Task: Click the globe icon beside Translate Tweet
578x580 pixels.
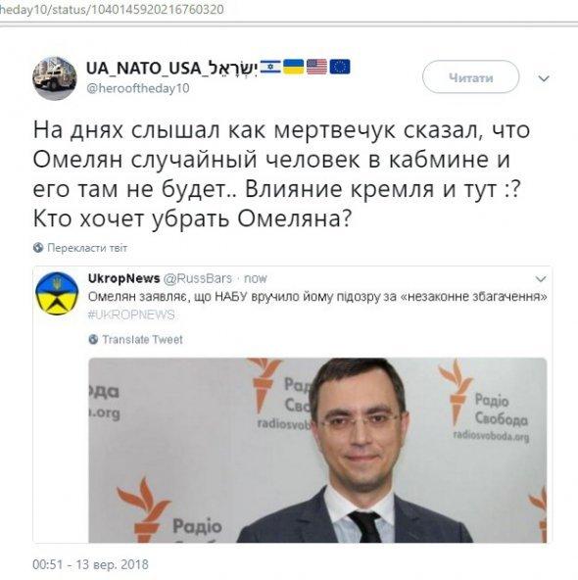Action: coord(94,339)
